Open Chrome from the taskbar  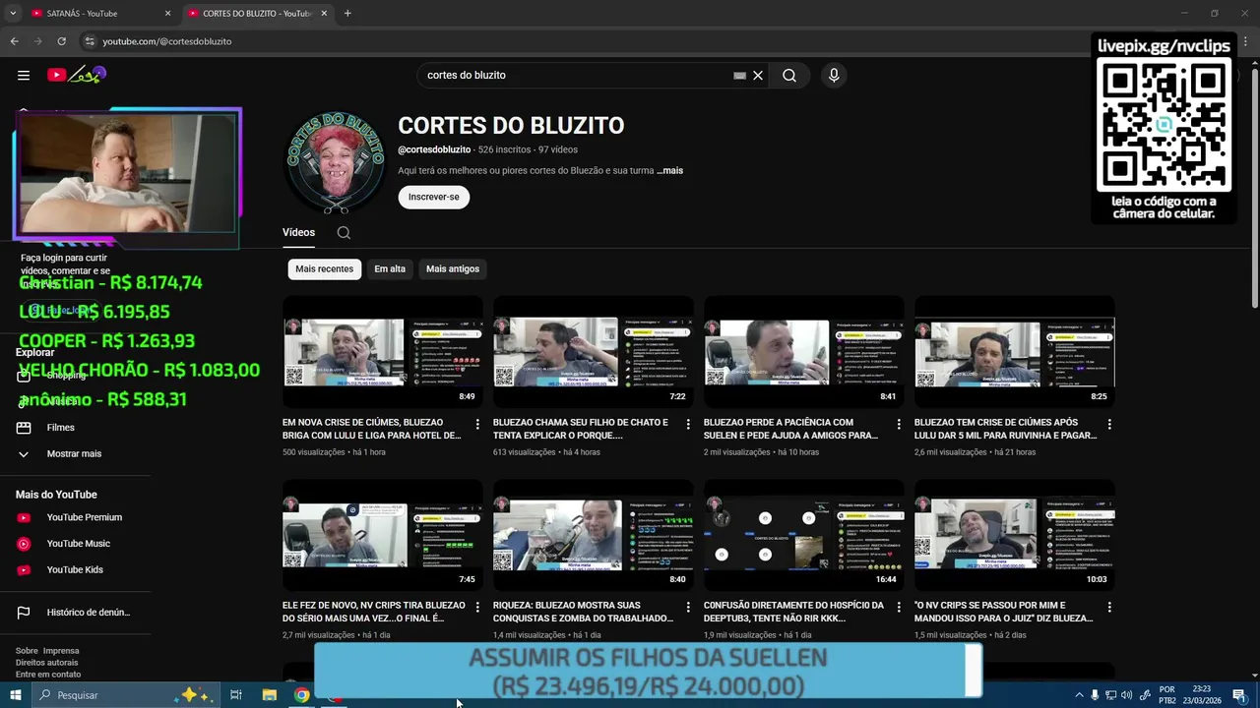tap(301, 695)
